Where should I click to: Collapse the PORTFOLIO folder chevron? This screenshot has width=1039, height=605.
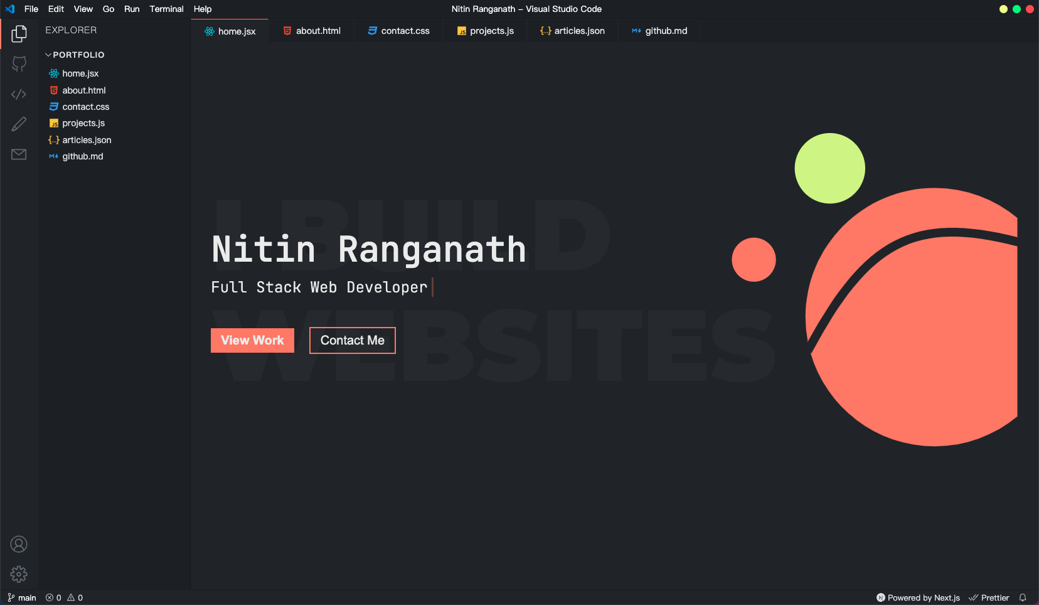pyautogui.click(x=48, y=55)
